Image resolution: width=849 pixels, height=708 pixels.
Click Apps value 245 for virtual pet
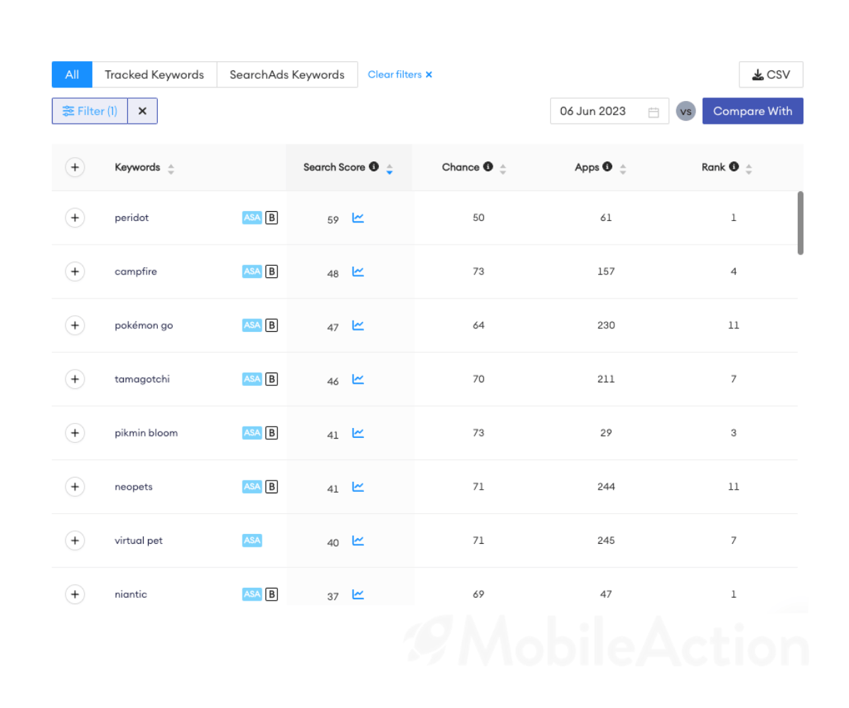coord(606,540)
